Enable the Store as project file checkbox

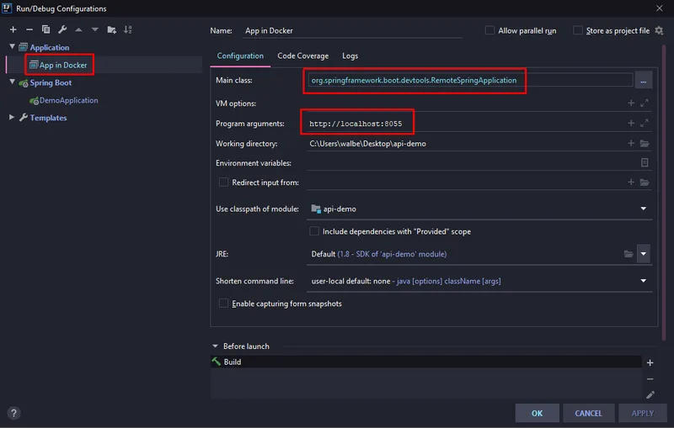point(578,30)
